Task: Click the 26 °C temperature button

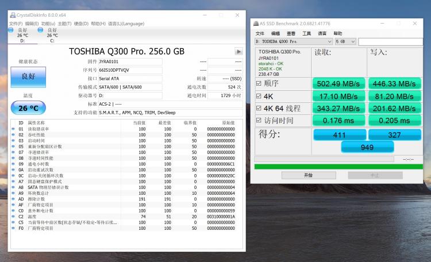Action: [28, 108]
